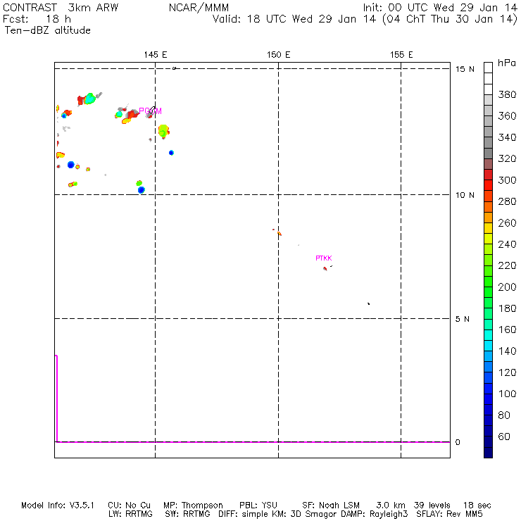Viewport: 521px width, 521px height.
Task: Click the "145 E" longitude label
Action: click(x=156, y=55)
